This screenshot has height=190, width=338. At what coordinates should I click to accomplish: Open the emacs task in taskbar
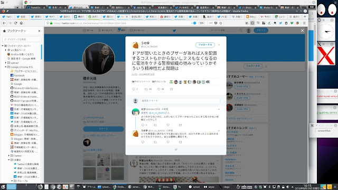(x=134, y=187)
